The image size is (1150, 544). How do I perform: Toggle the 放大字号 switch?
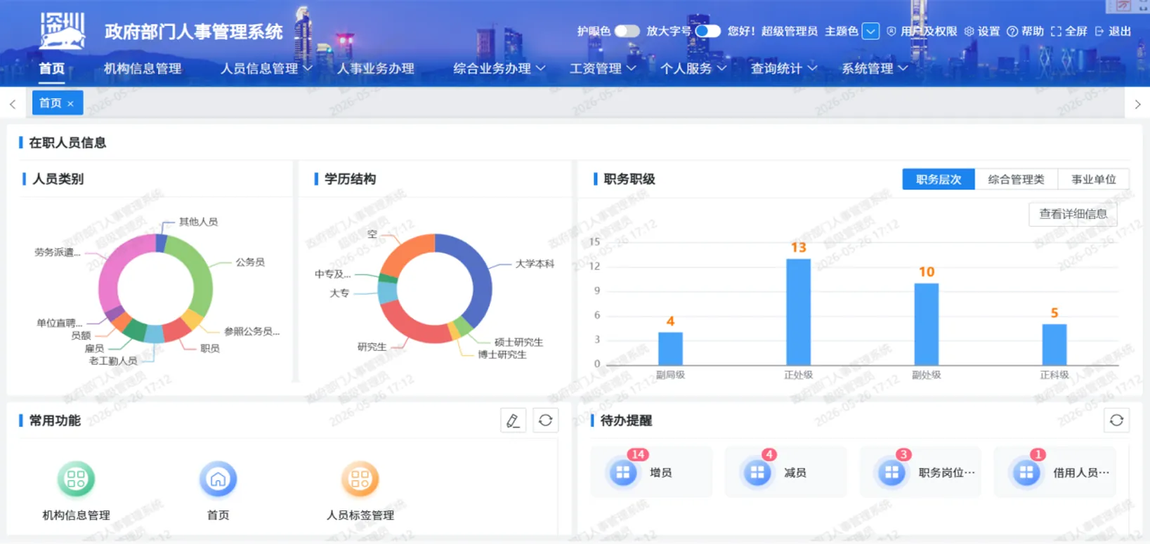tap(707, 31)
